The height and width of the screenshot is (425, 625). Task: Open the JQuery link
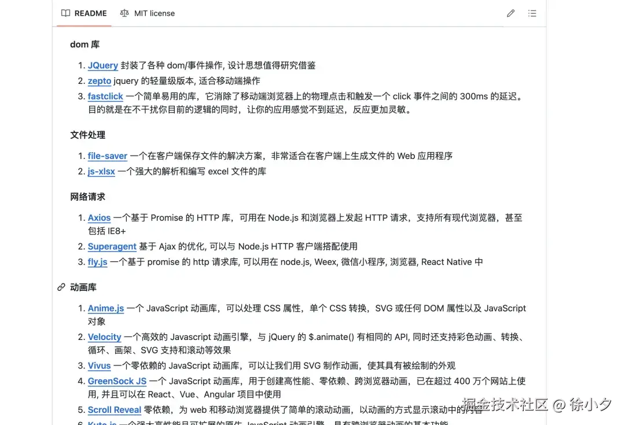pyautogui.click(x=103, y=65)
